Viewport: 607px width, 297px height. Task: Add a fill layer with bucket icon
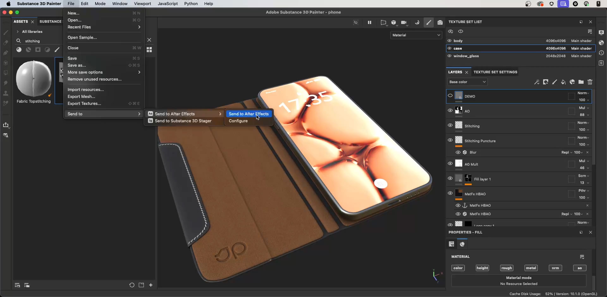click(x=563, y=82)
